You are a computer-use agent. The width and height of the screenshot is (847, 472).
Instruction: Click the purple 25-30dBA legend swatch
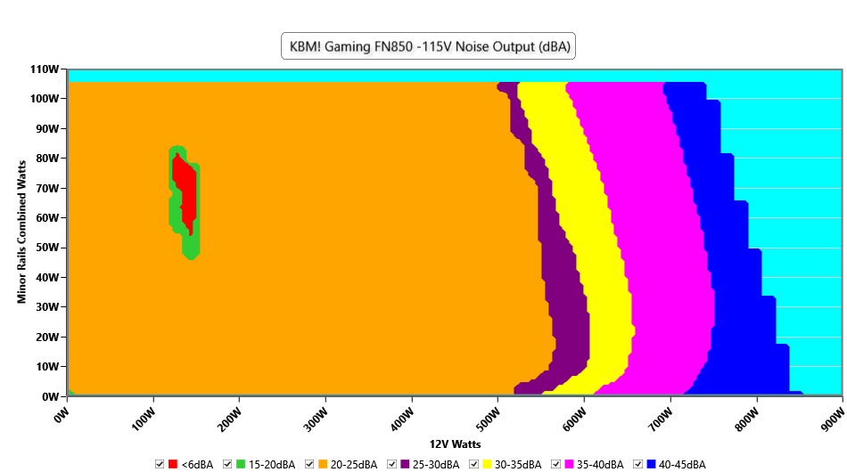coord(405,464)
